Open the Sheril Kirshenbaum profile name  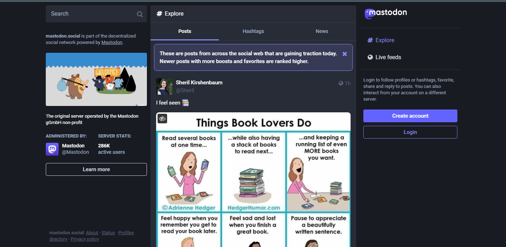pyautogui.click(x=199, y=83)
